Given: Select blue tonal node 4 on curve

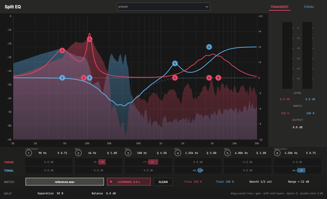Looking at the screenshot, I should coord(175,63).
